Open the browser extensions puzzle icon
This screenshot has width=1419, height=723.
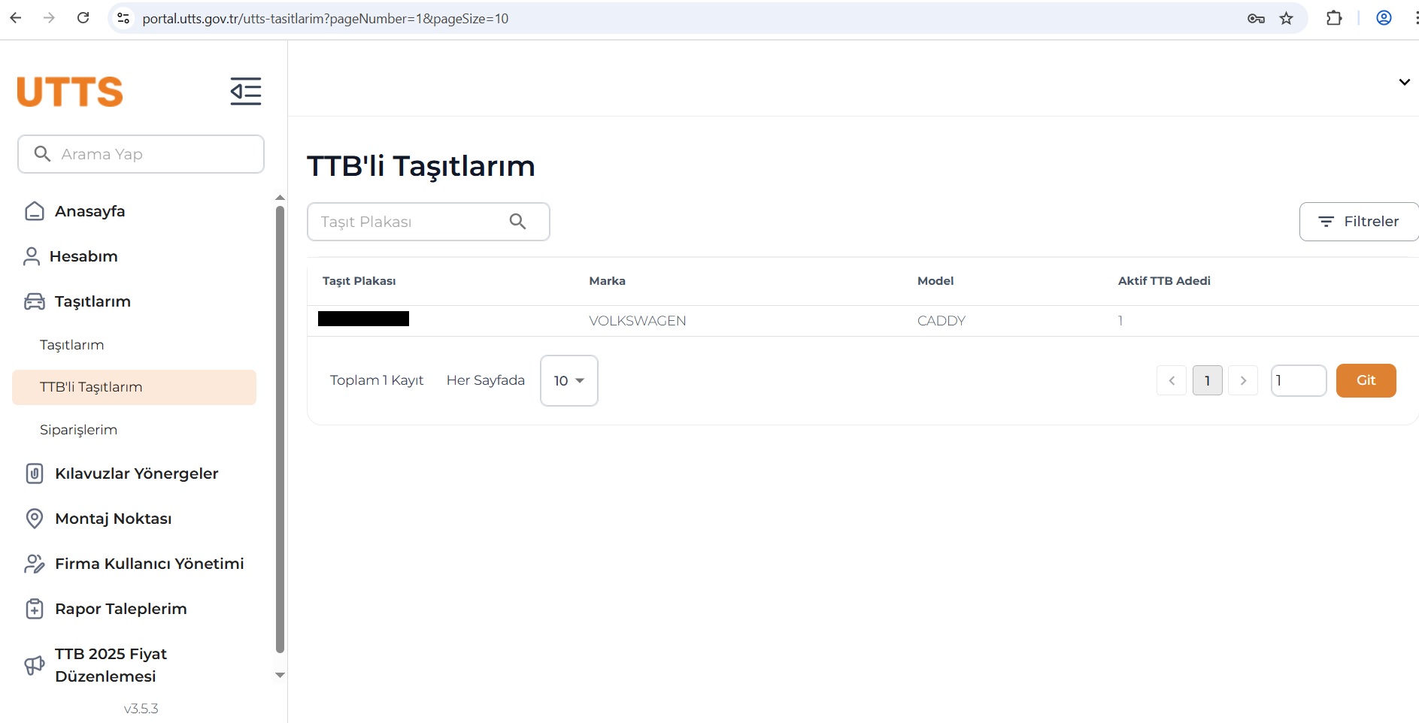[1333, 19]
